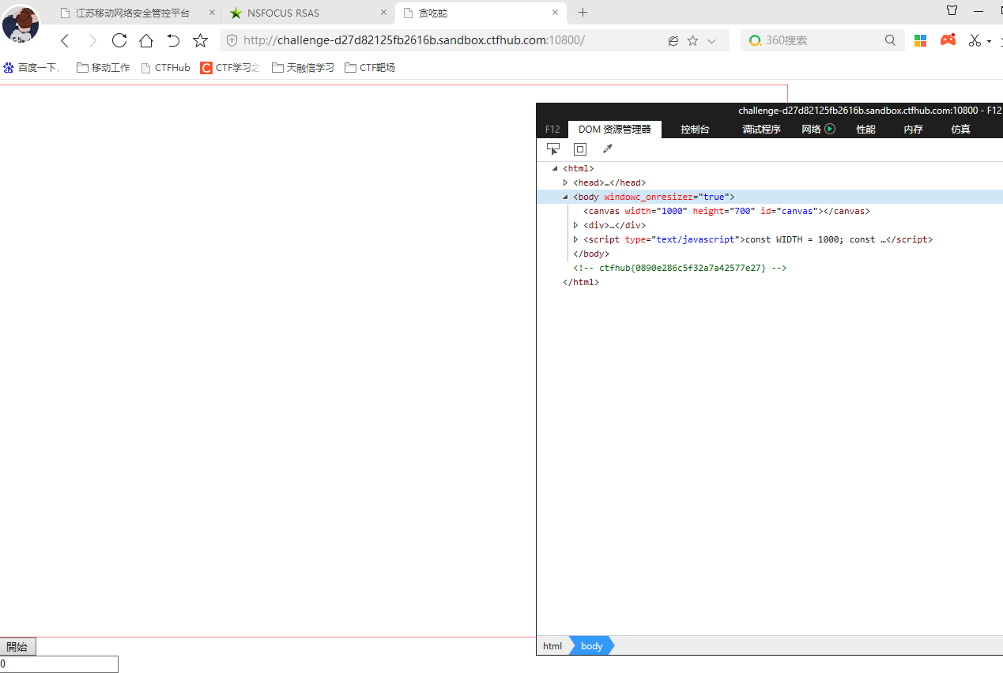Open the 仿真 tab
This screenshot has width=1003, height=673.
tap(960, 130)
